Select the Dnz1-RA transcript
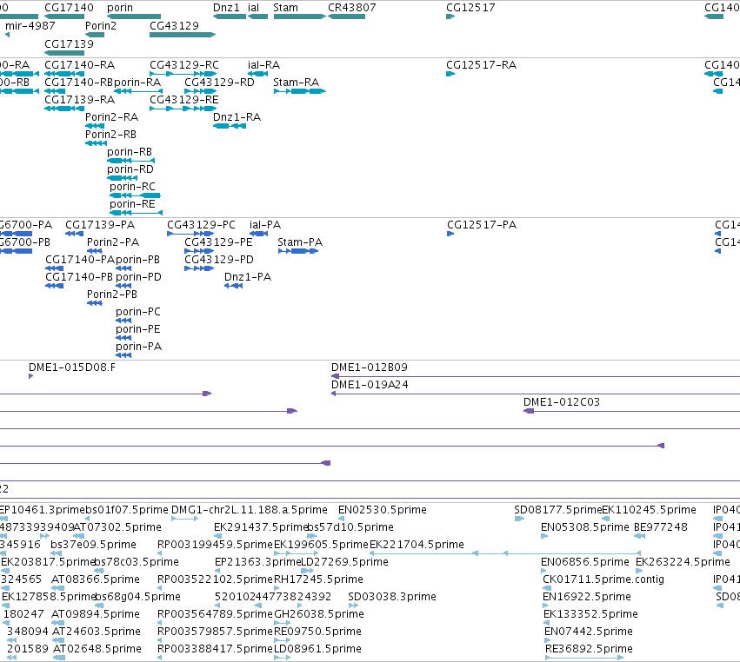 pos(230,126)
